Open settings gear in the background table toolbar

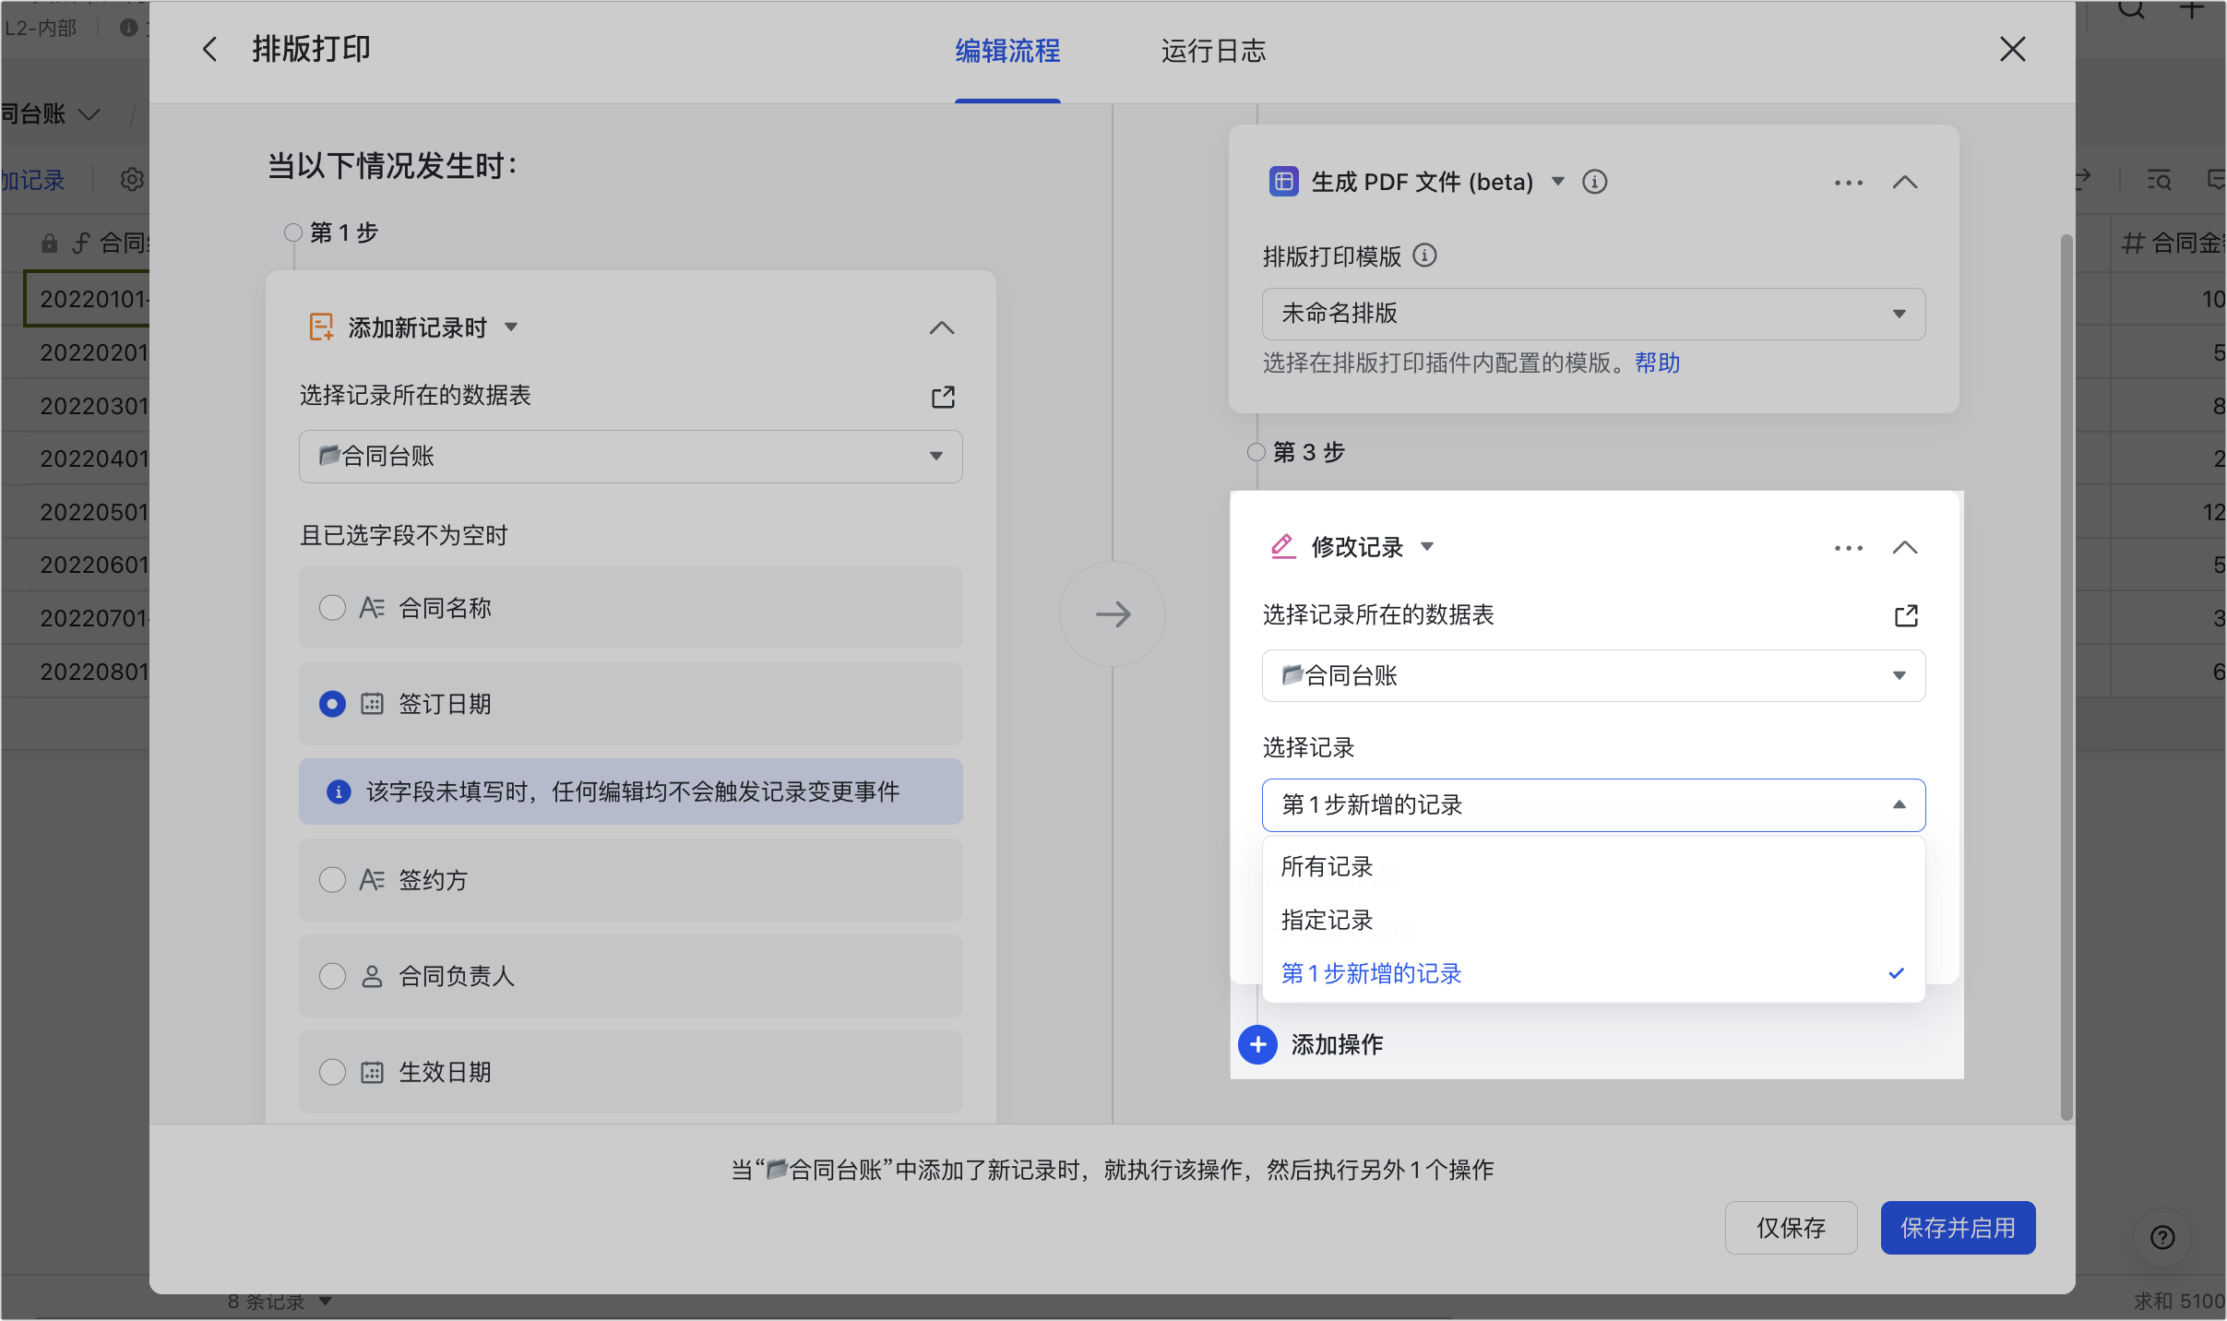(x=132, y=179)
